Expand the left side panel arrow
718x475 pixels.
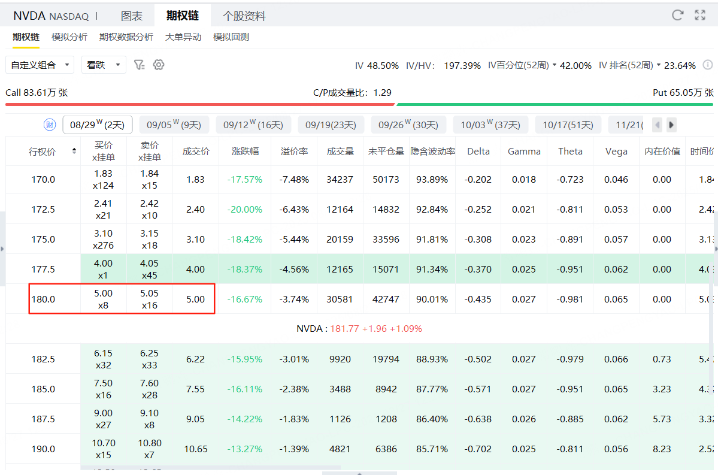2,249
